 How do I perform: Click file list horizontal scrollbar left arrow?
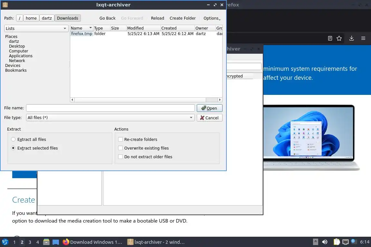(72, 100)
